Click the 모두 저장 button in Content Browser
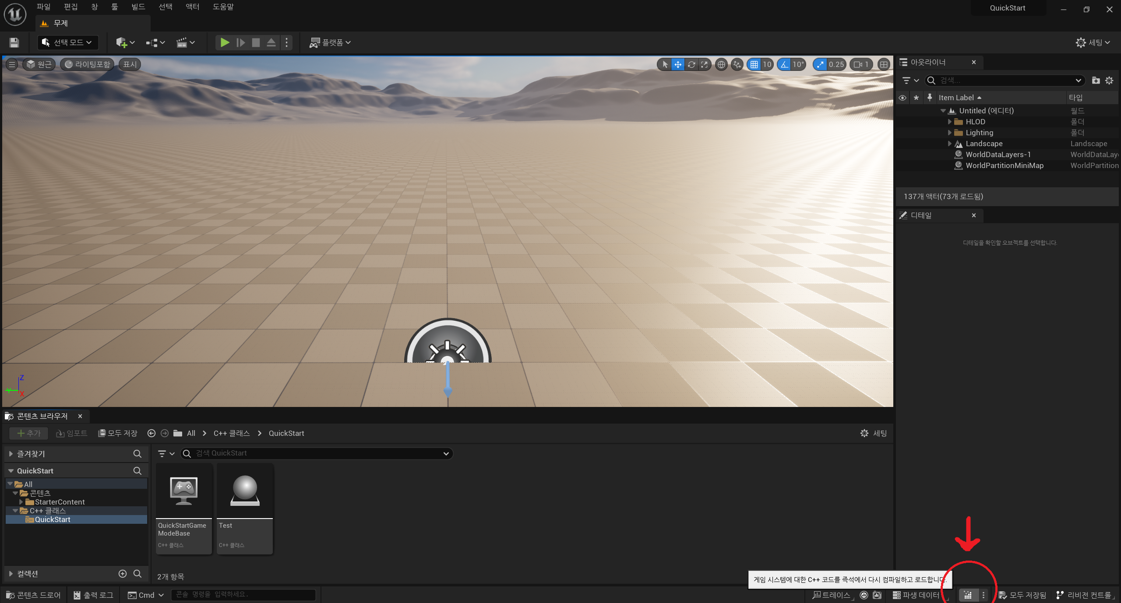Screen dimensions: 1121x603 coord(118,433)
